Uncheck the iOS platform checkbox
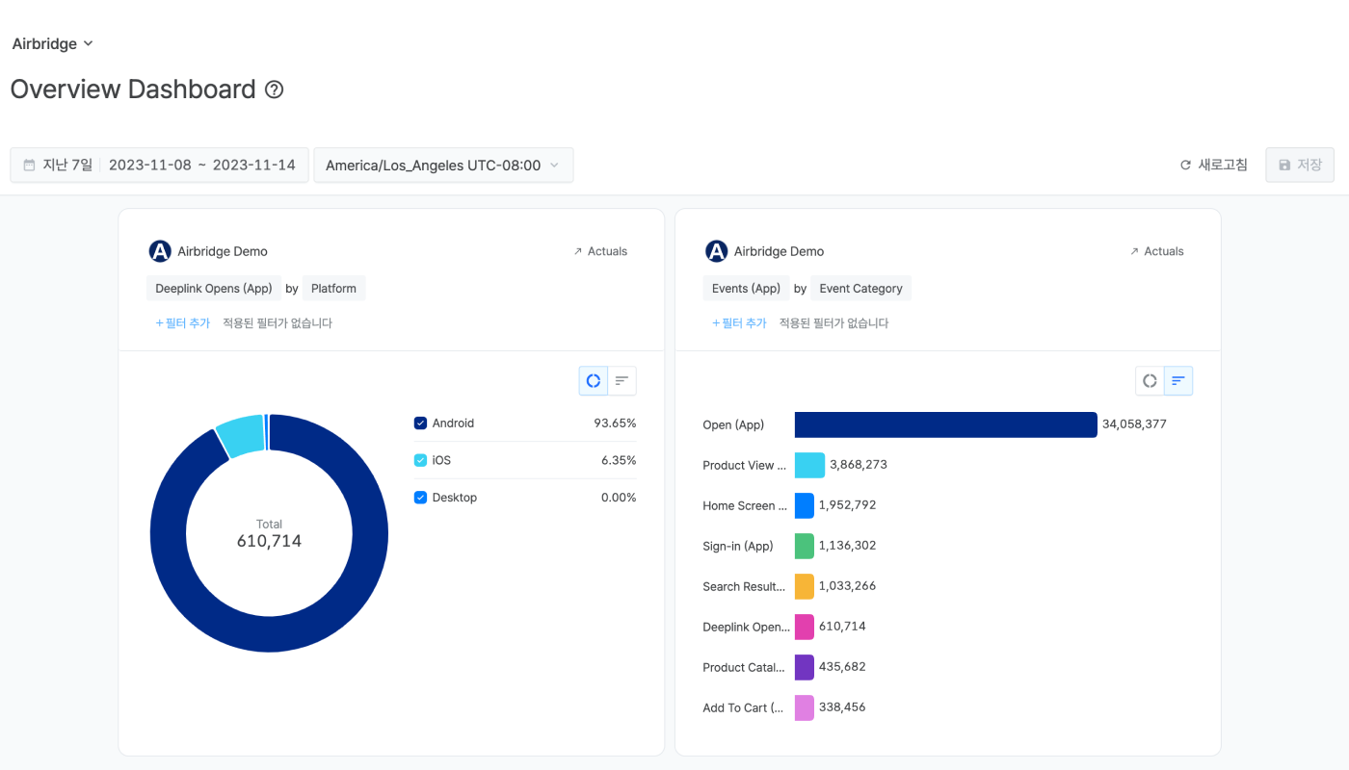Screen dimensions: 1349x770 pyautogui.click(x=420, y=460)
